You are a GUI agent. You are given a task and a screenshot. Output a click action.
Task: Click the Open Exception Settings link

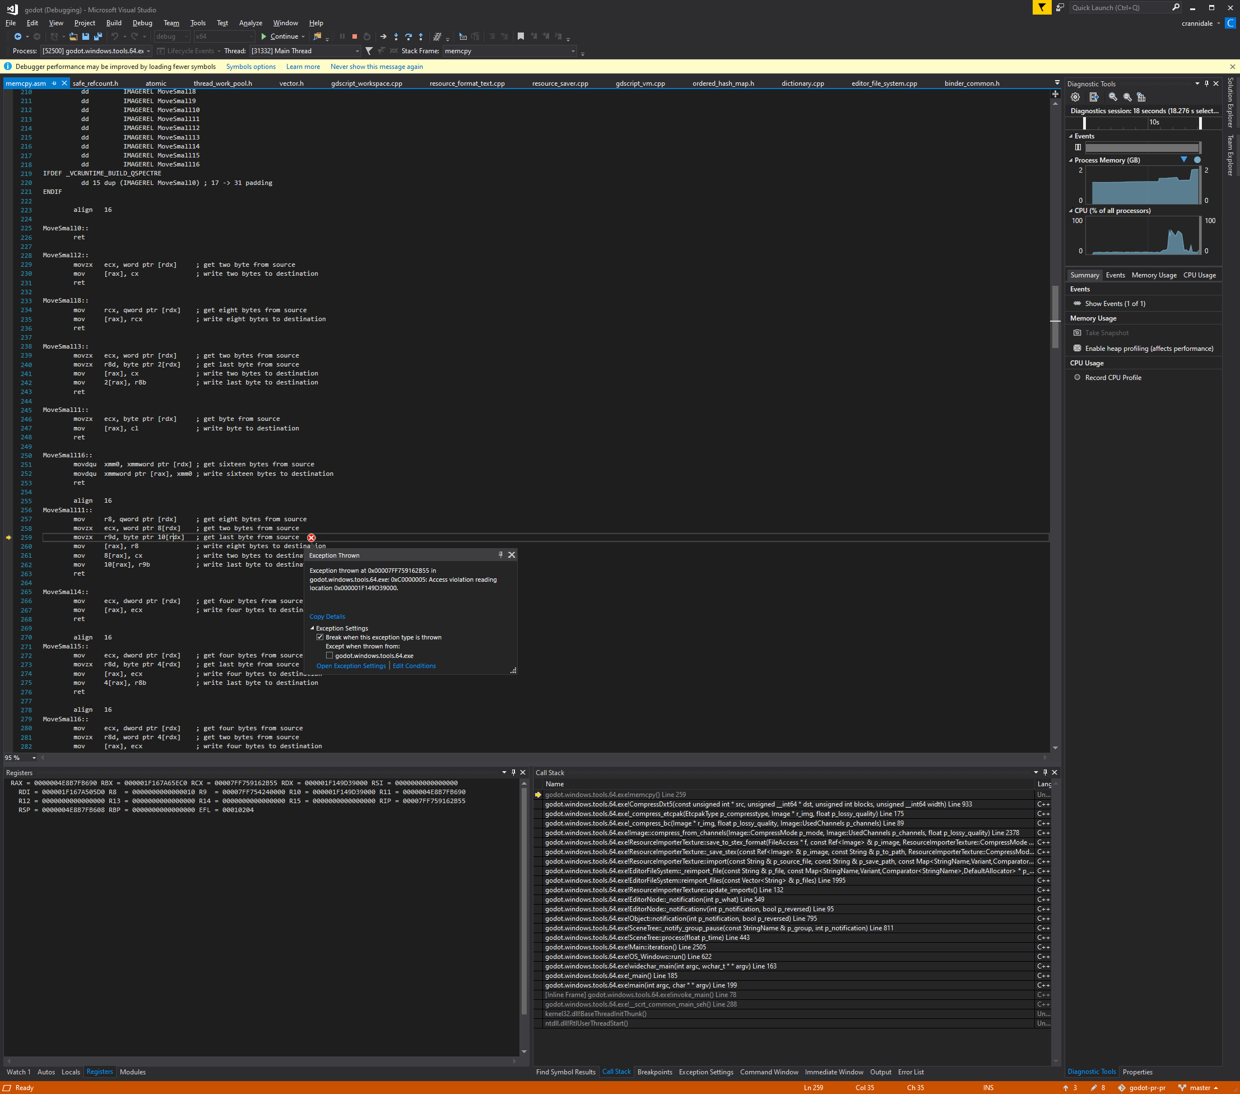(351, 666)
